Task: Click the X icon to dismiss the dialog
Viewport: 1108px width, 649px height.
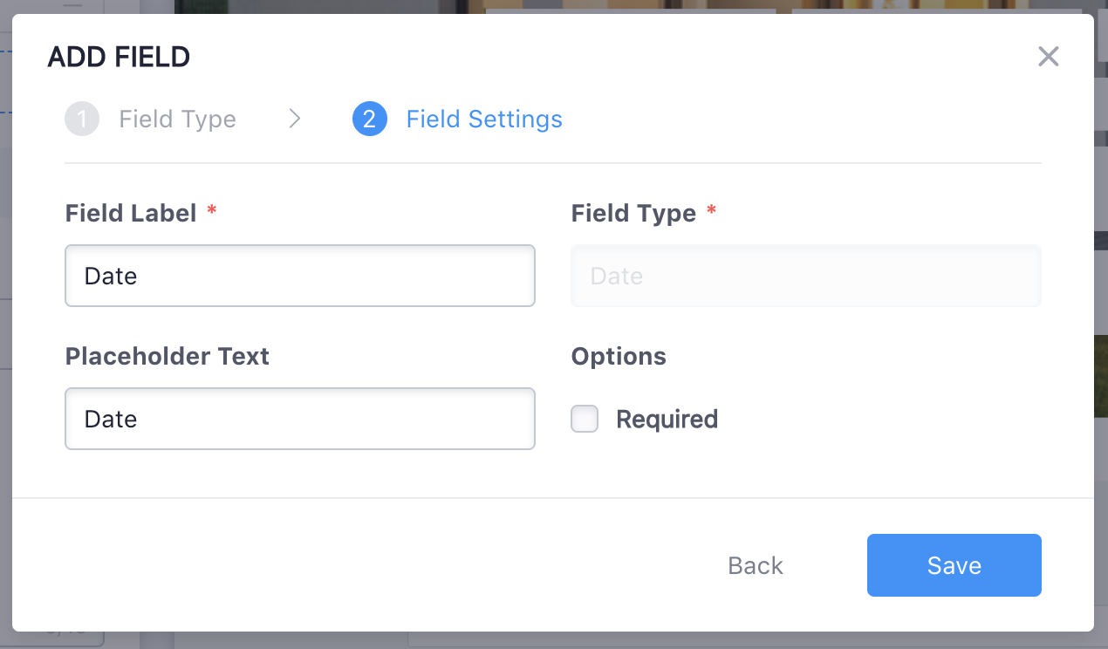Action: click(1049, 56)
